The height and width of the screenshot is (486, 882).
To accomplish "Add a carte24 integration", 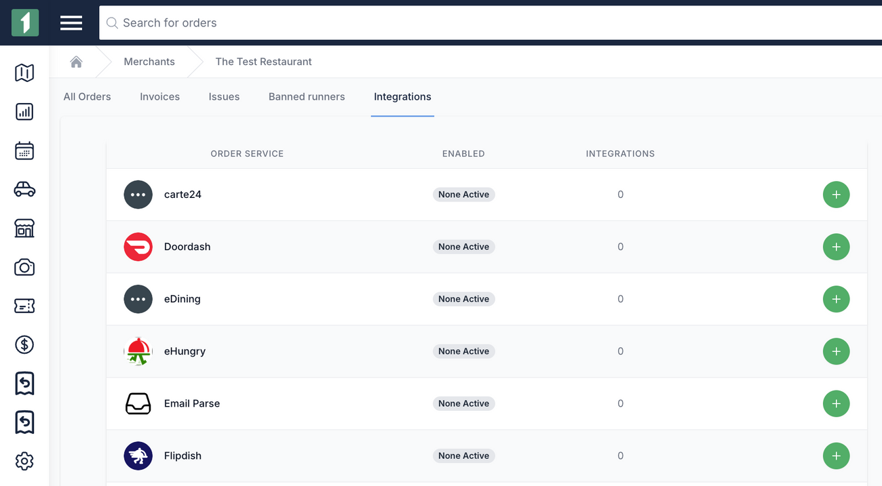I will click(x=836, y=195).
